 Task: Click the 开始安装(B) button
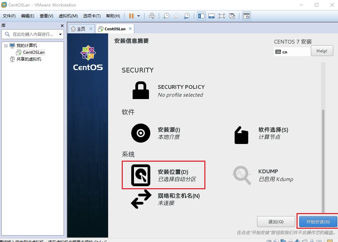(318, 222)
